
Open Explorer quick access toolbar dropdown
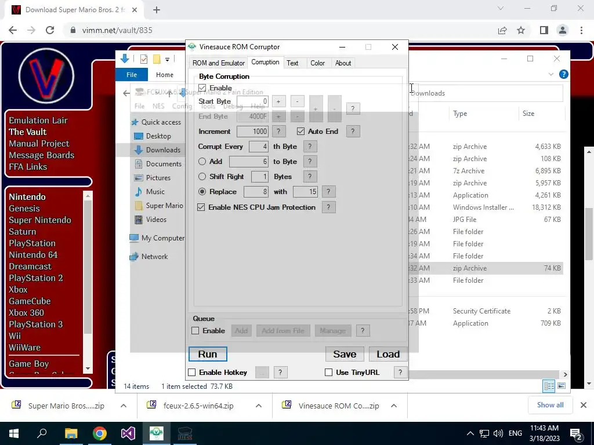click(x=167, y=60)
